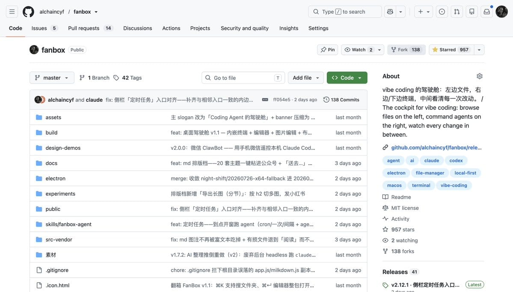Click the electron folder icon
This screenshot has width=513, height=292.
coord(39,179)
